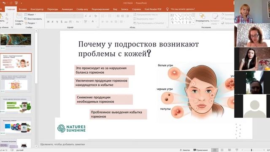Viewport: 270px width, 152px height.
Task: Click the text highlight color button
Action: pyautogui.click(x=86, y=22)
